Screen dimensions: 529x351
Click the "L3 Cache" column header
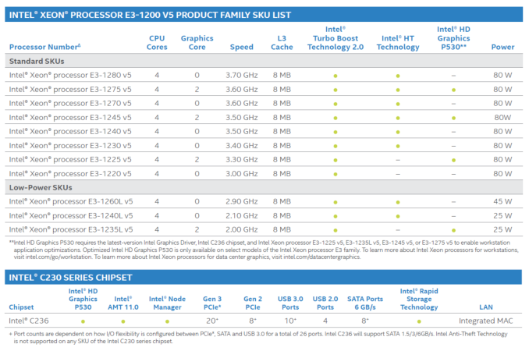(282, 42)
